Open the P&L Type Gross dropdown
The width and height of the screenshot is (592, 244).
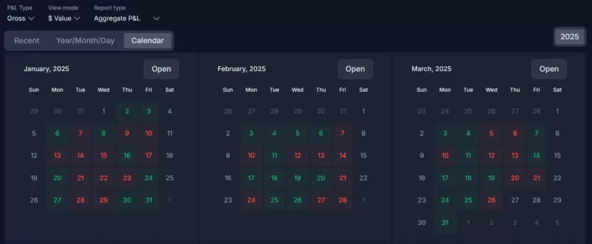21,18
